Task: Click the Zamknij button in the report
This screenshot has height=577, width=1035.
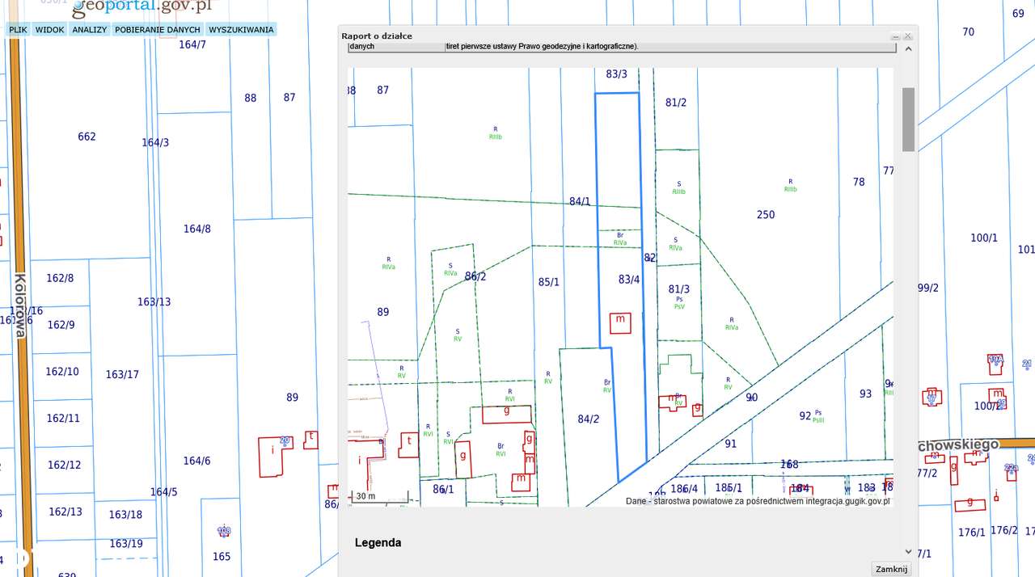Action: coord(892,569)
